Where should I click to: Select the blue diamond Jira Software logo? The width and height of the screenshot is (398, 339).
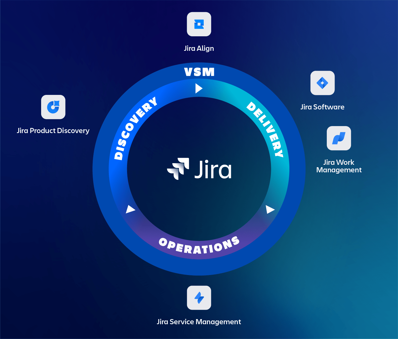pyautogui.click(x=322, y=83)
